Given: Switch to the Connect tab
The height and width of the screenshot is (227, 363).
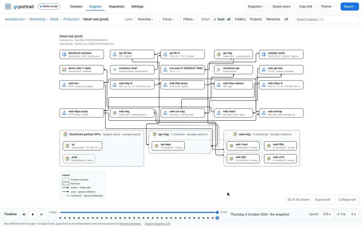Looking at the screenshot, I should point(76,6).
